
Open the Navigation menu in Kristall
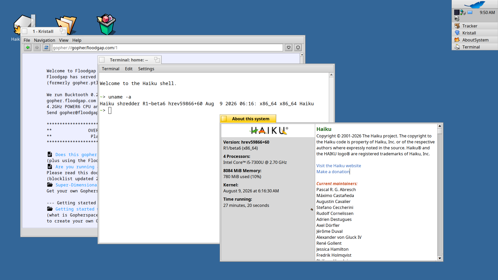click(x=44, y=40)
